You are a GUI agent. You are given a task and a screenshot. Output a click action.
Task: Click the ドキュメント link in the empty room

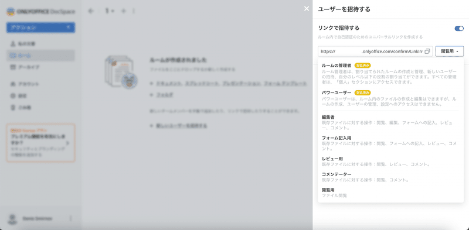[x=169, y=83]
